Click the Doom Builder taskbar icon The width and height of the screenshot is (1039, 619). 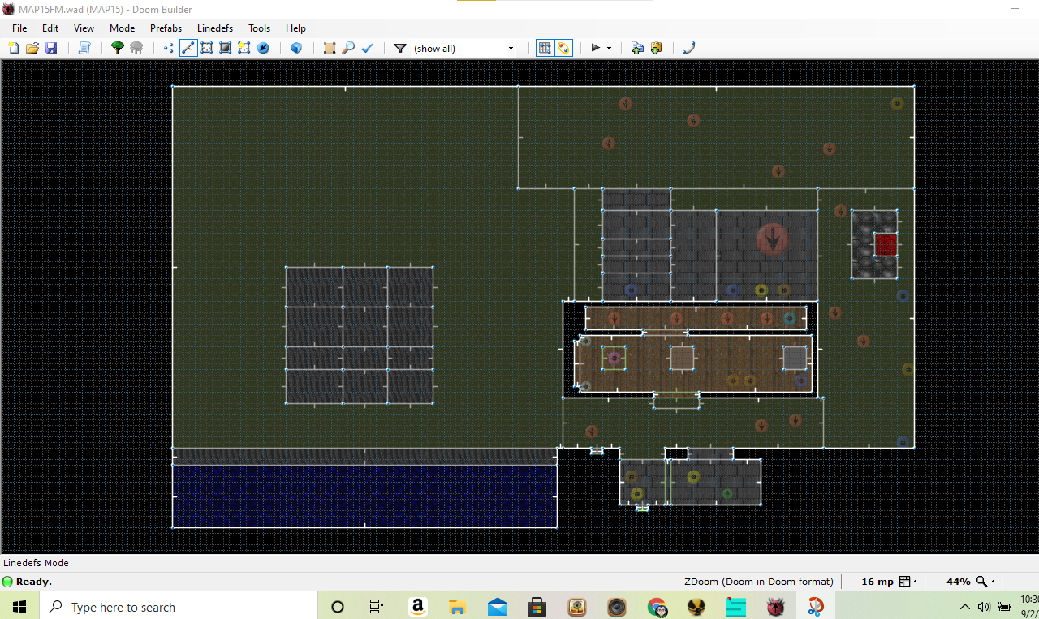(776, 606)
